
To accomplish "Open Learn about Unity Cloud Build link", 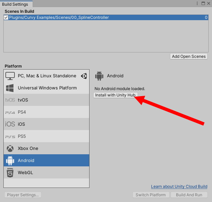I will 179,187.
